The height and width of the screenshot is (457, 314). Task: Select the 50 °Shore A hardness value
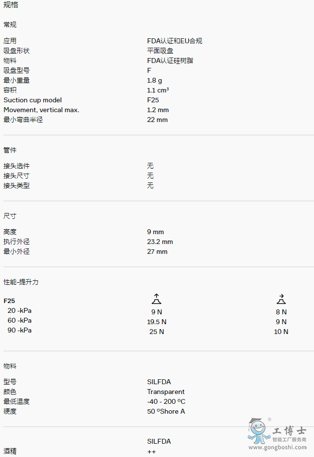(166, 411)
